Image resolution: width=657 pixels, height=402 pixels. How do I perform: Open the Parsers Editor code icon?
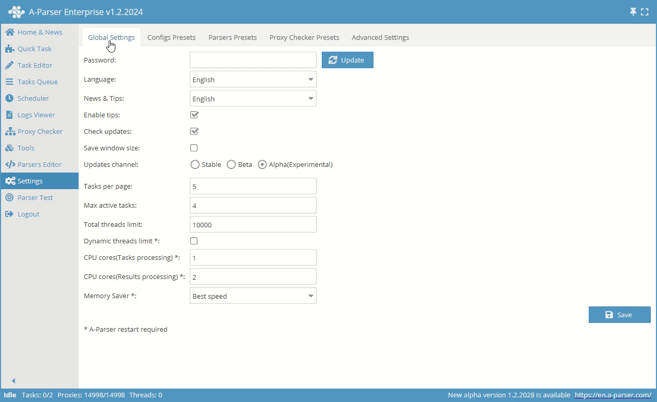10,164
